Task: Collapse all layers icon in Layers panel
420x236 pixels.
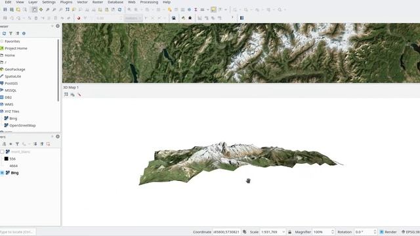Action: coord(41,144)
